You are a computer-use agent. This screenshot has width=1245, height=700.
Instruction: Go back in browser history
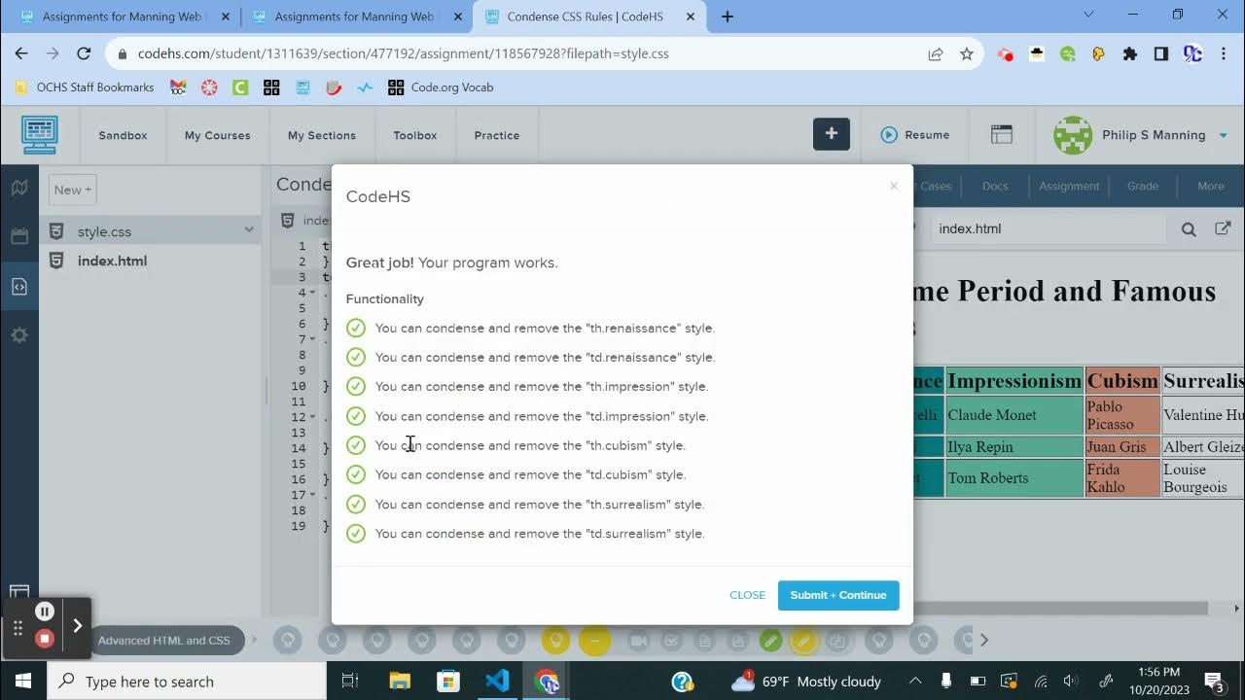[21, 53]
